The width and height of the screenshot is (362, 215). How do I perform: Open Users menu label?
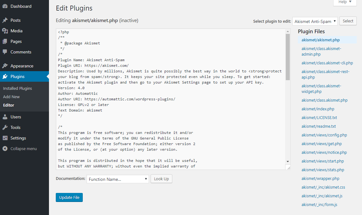coord(16,117)
